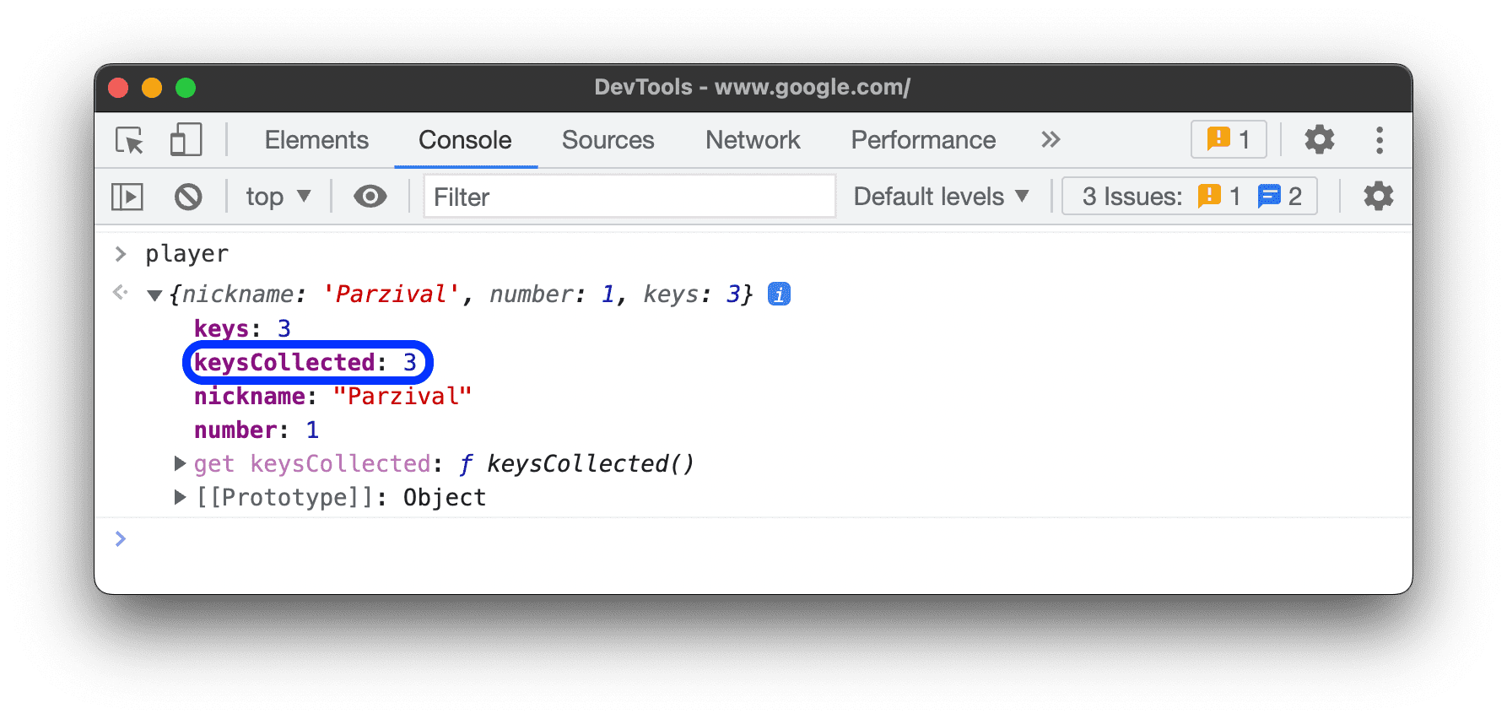Clear the console
The width and height of the screenshot is (1507, 719).
[x=188, y=197]
